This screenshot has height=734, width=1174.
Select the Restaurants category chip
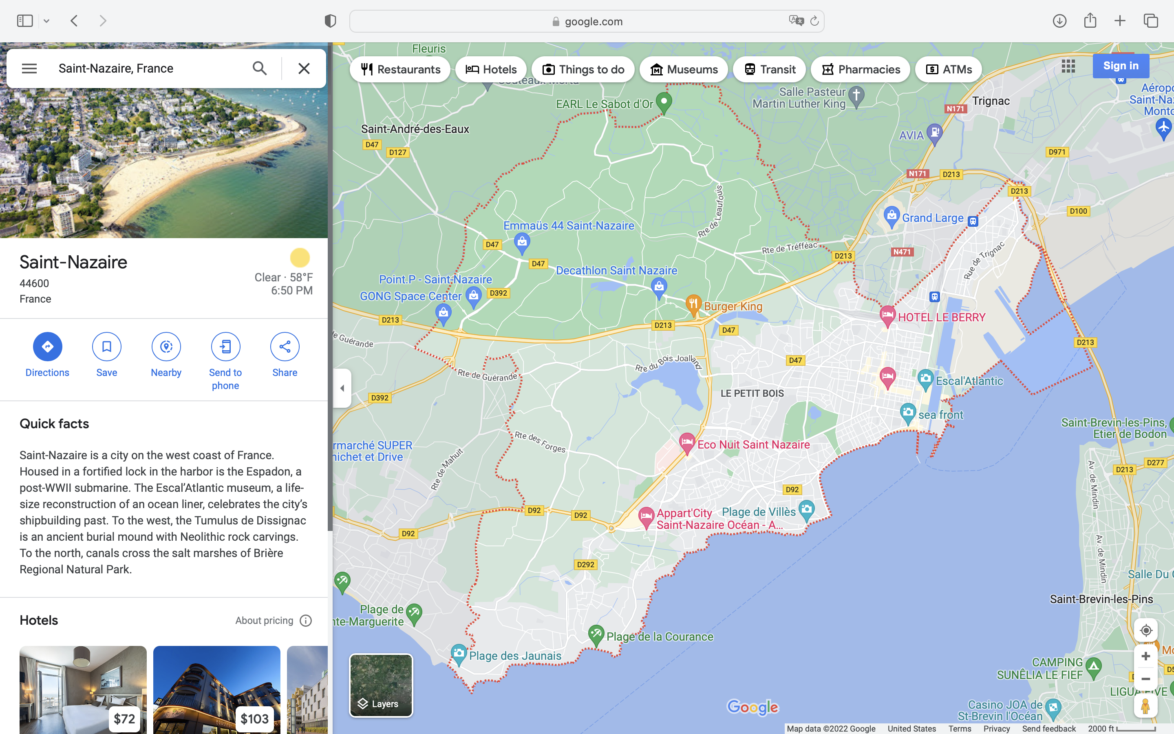pos(400,69)
